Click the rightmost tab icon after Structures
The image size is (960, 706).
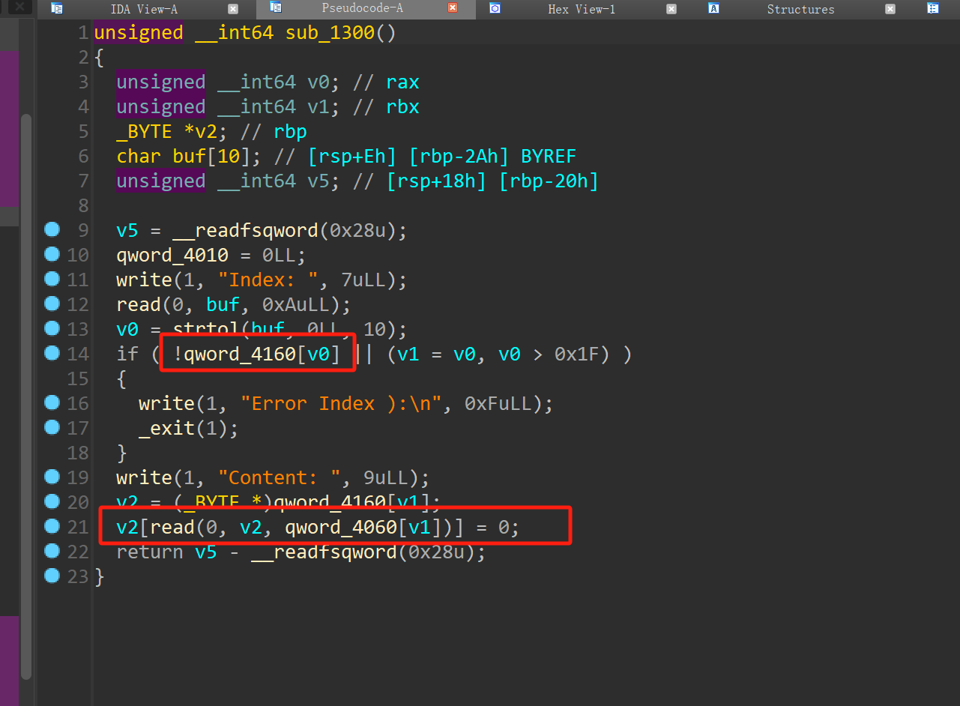[933, 8]
